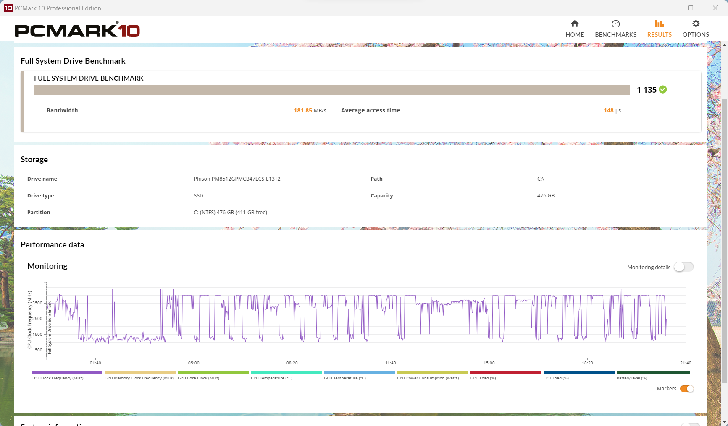
Task: Click the Average access time label
Action: (371, 110)
